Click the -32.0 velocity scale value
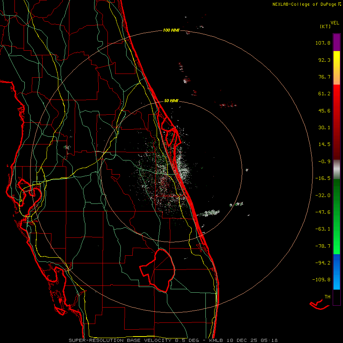 coord(323,196)
